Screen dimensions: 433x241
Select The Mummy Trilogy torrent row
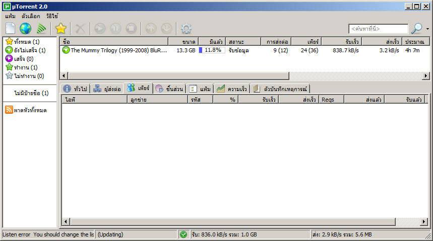coord(244,50)
